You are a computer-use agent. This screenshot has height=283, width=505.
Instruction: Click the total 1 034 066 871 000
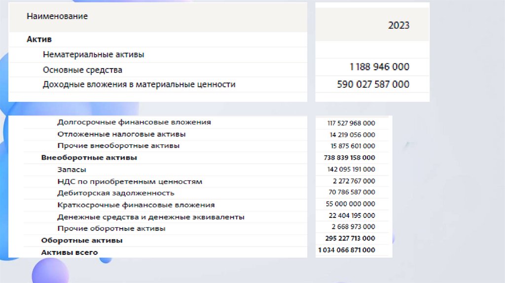tap(347, 250)
